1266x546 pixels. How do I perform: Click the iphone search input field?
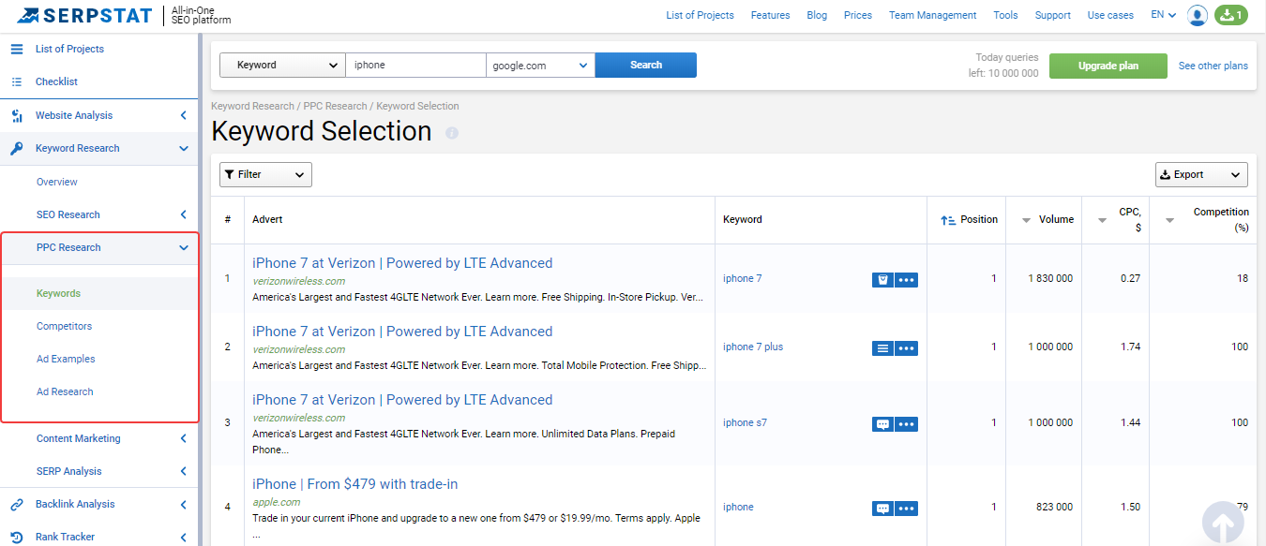[x=415, y=66]
